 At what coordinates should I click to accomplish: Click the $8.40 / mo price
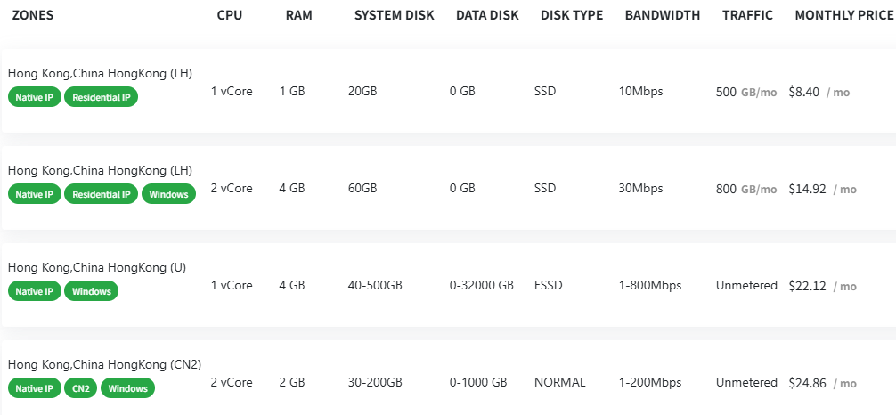pos(818,92)
